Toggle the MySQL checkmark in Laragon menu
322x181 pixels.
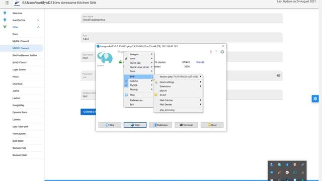[126, 85]
